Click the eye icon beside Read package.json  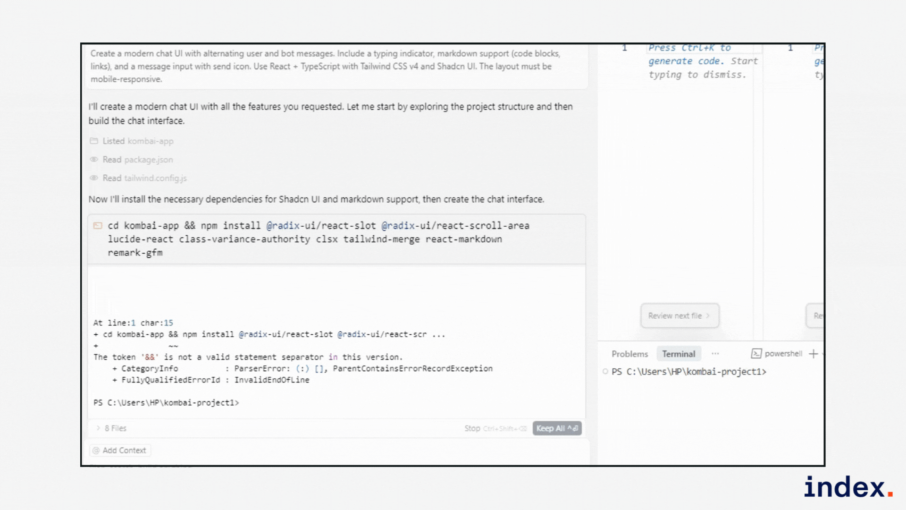coord(94,160)
